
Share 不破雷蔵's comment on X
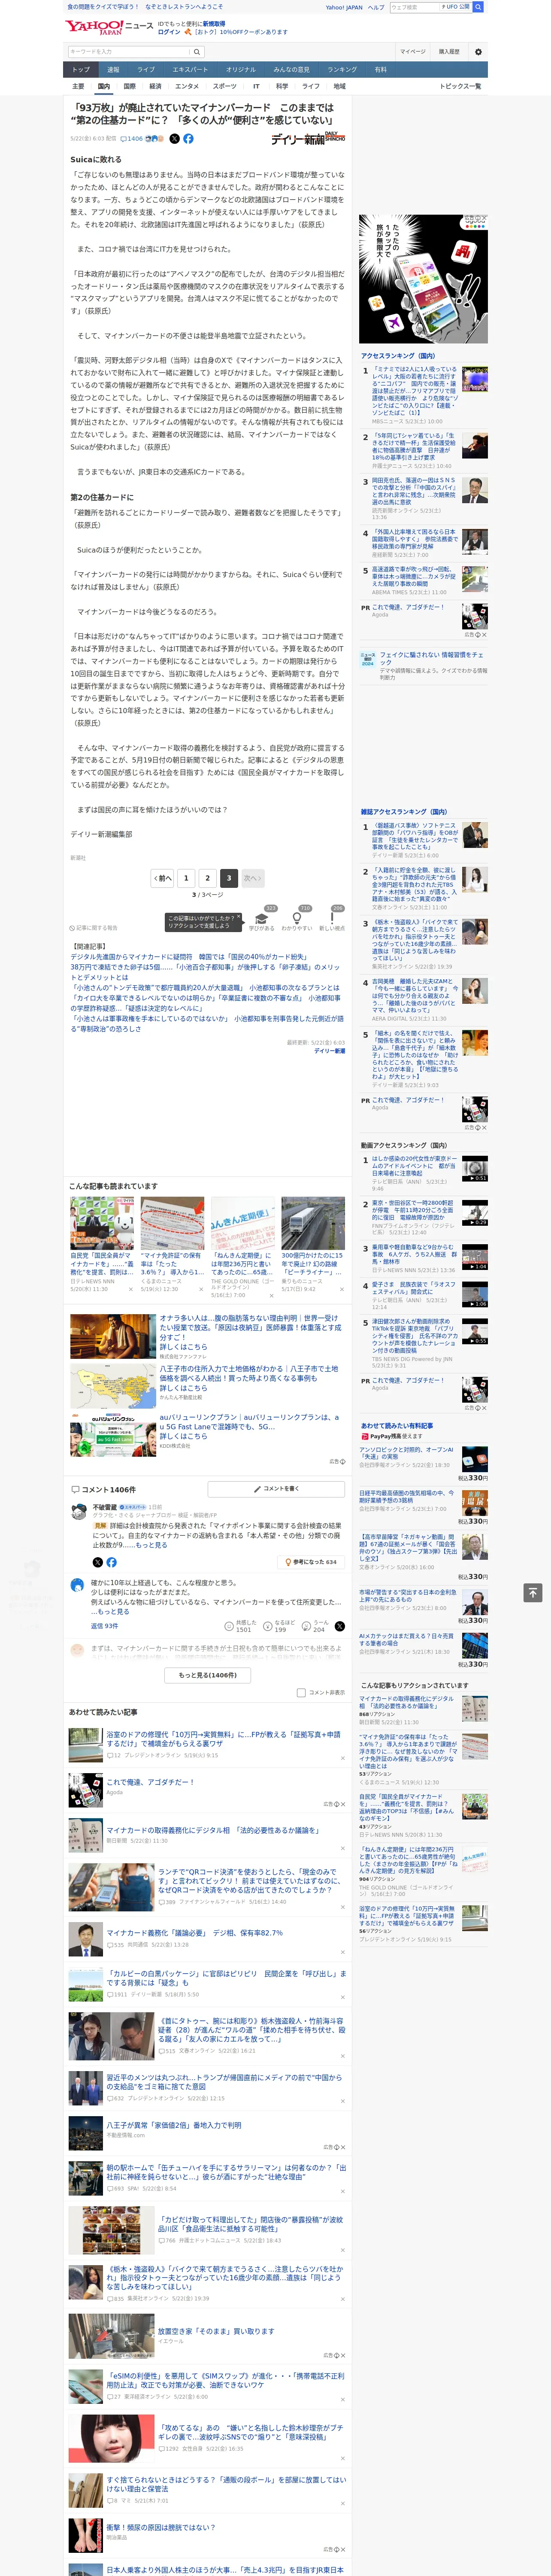tap(97, 1562)
